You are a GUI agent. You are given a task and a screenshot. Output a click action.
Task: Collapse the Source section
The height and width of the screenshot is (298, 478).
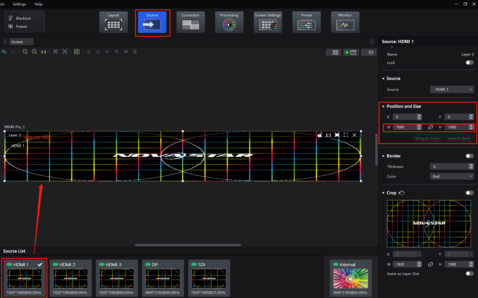pos(383,79)
